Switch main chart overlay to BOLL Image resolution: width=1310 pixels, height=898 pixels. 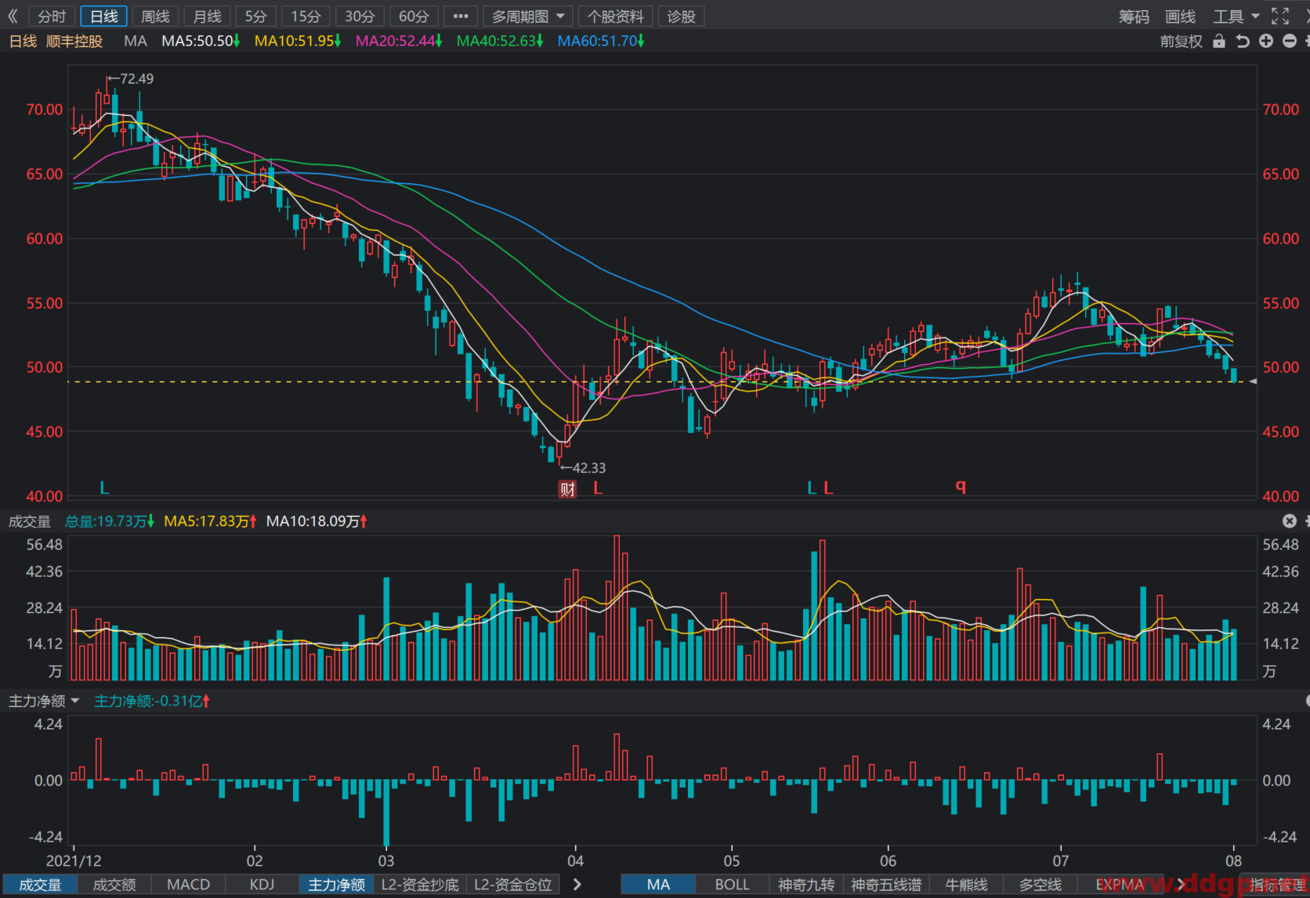732,885
